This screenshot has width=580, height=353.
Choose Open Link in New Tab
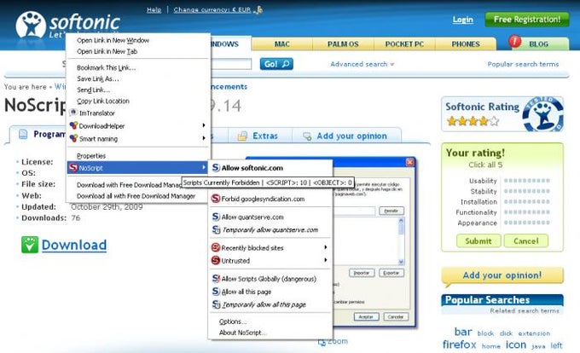click(x=107, y=51)
